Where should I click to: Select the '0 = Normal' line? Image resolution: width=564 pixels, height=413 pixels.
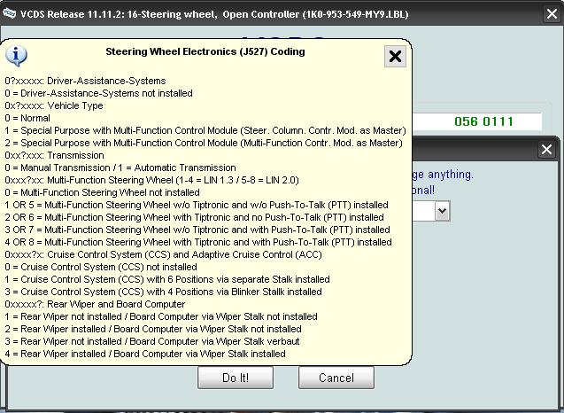tap(27, 118)
